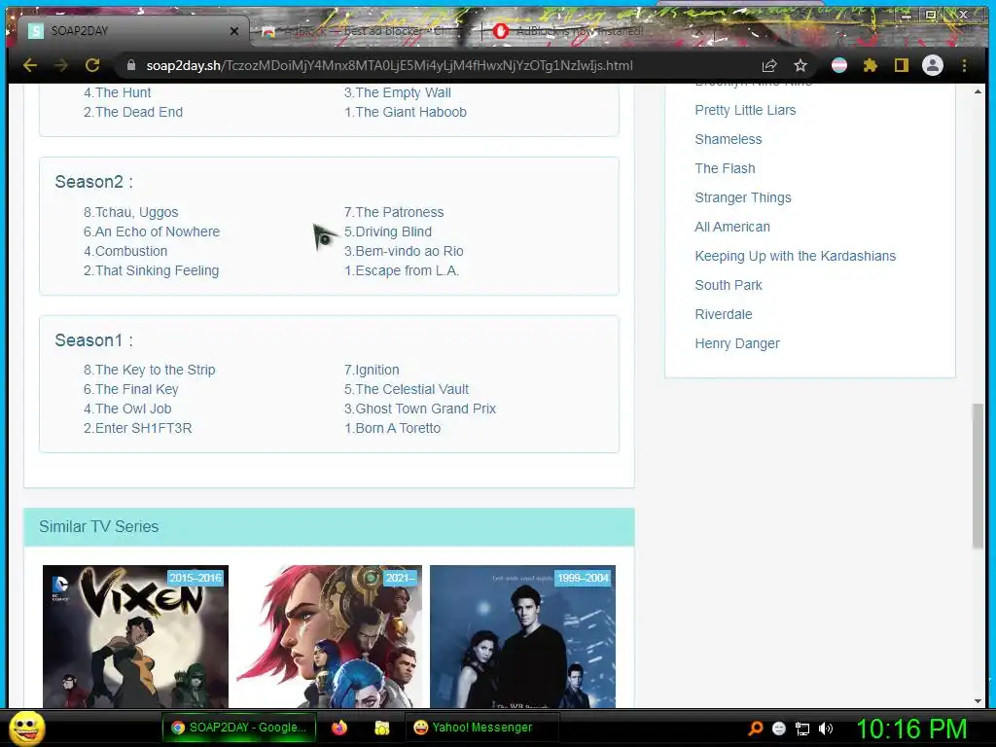The image size is (996, 747).
Task: Open episode 4 Combustion
Action: [125, 252]
